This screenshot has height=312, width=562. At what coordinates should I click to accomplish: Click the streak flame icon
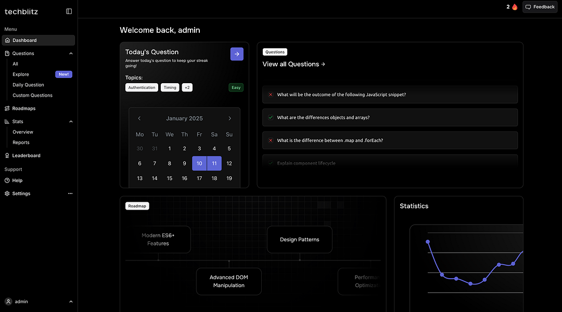(x=515, y=7)
